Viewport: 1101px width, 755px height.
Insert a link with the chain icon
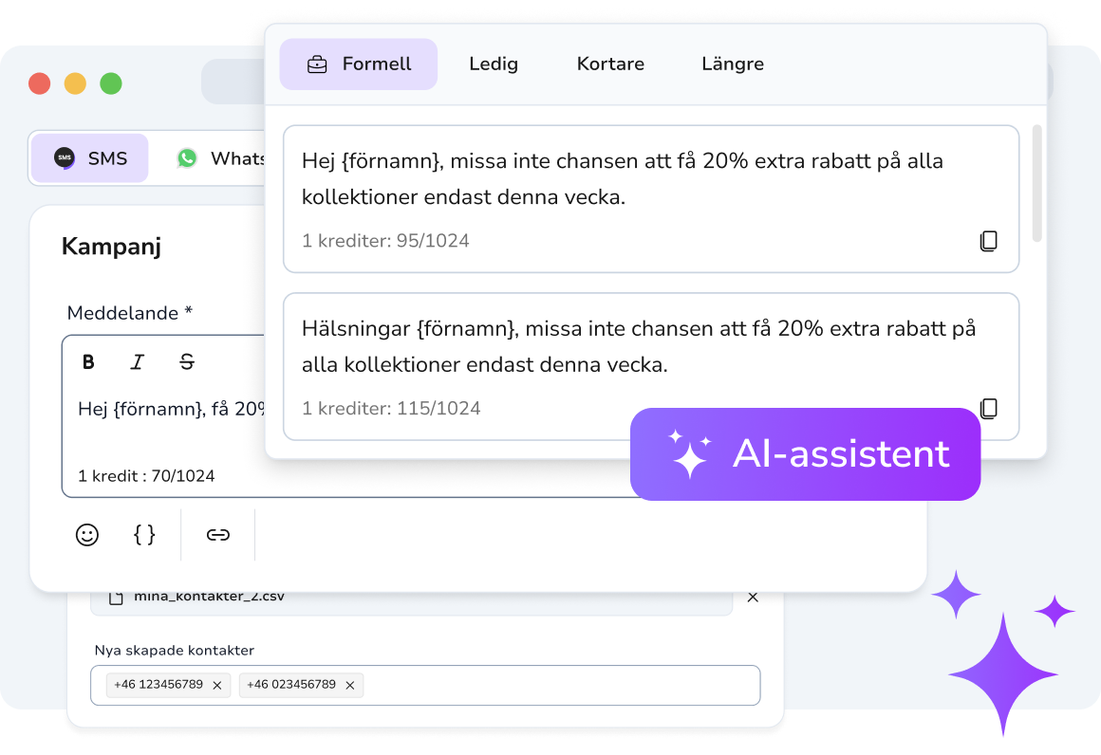click(217, 535)
